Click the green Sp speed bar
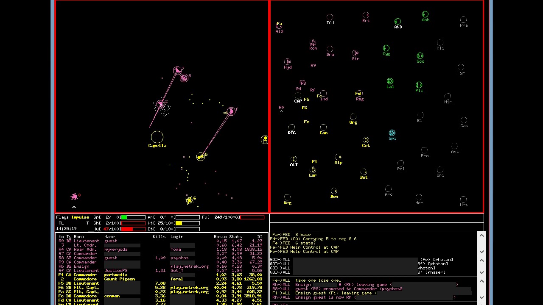The width and height of the screenshot is (543, 305). (x=133, y=217)
